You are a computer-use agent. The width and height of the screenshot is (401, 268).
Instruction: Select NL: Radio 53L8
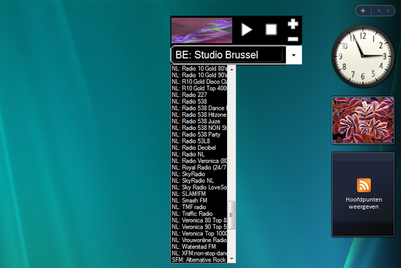[199, 141]
